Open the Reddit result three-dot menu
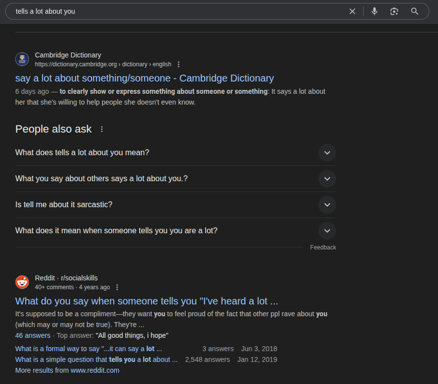The height and width of the screenshot is (384, 438). point(117,287)
